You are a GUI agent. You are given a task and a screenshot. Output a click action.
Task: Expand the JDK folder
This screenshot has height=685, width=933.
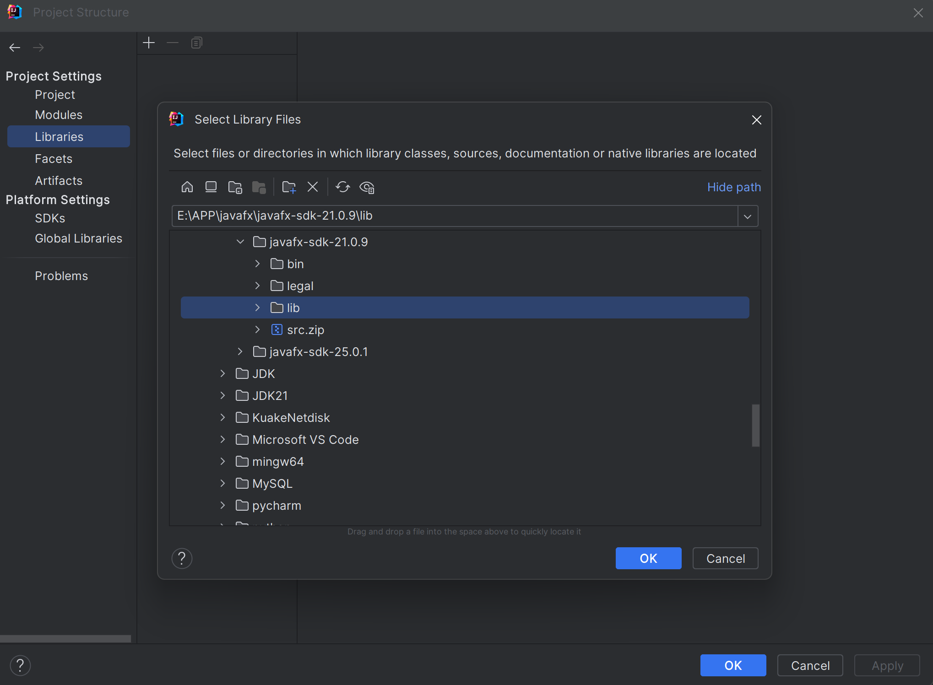tap(223, 373)
